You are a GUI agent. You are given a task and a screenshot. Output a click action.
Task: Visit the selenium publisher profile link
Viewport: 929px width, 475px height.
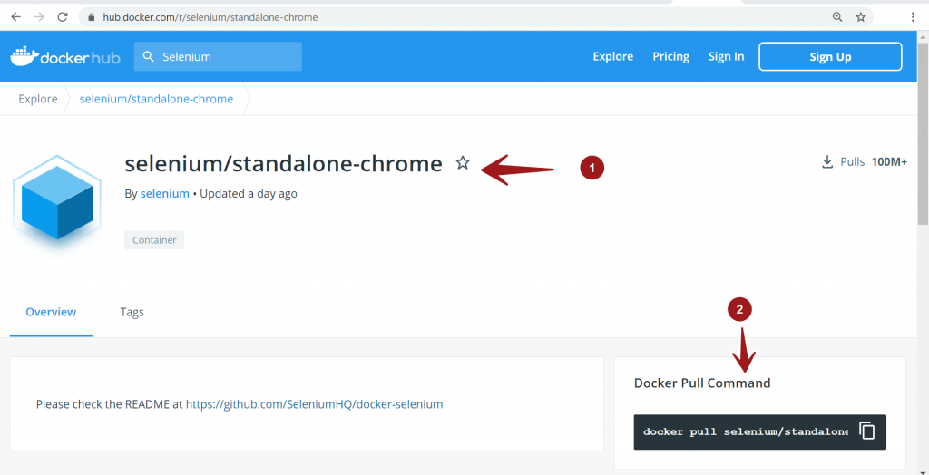164,193
